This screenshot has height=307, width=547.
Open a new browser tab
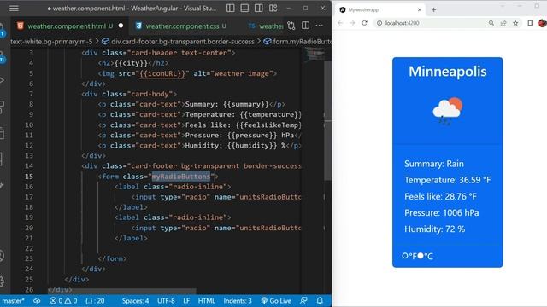(433, 9)
